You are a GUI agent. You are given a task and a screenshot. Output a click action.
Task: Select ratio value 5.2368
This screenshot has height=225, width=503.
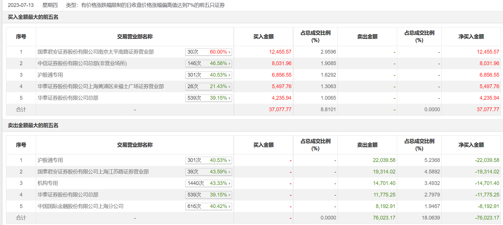[x=432, y=160]
